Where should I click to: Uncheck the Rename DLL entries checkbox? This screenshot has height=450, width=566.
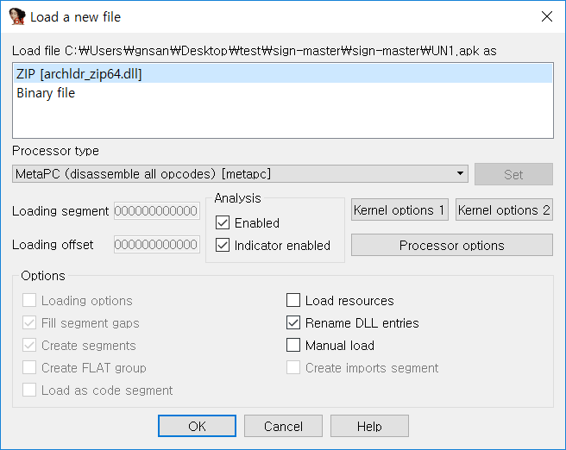(x=293, y=322)
